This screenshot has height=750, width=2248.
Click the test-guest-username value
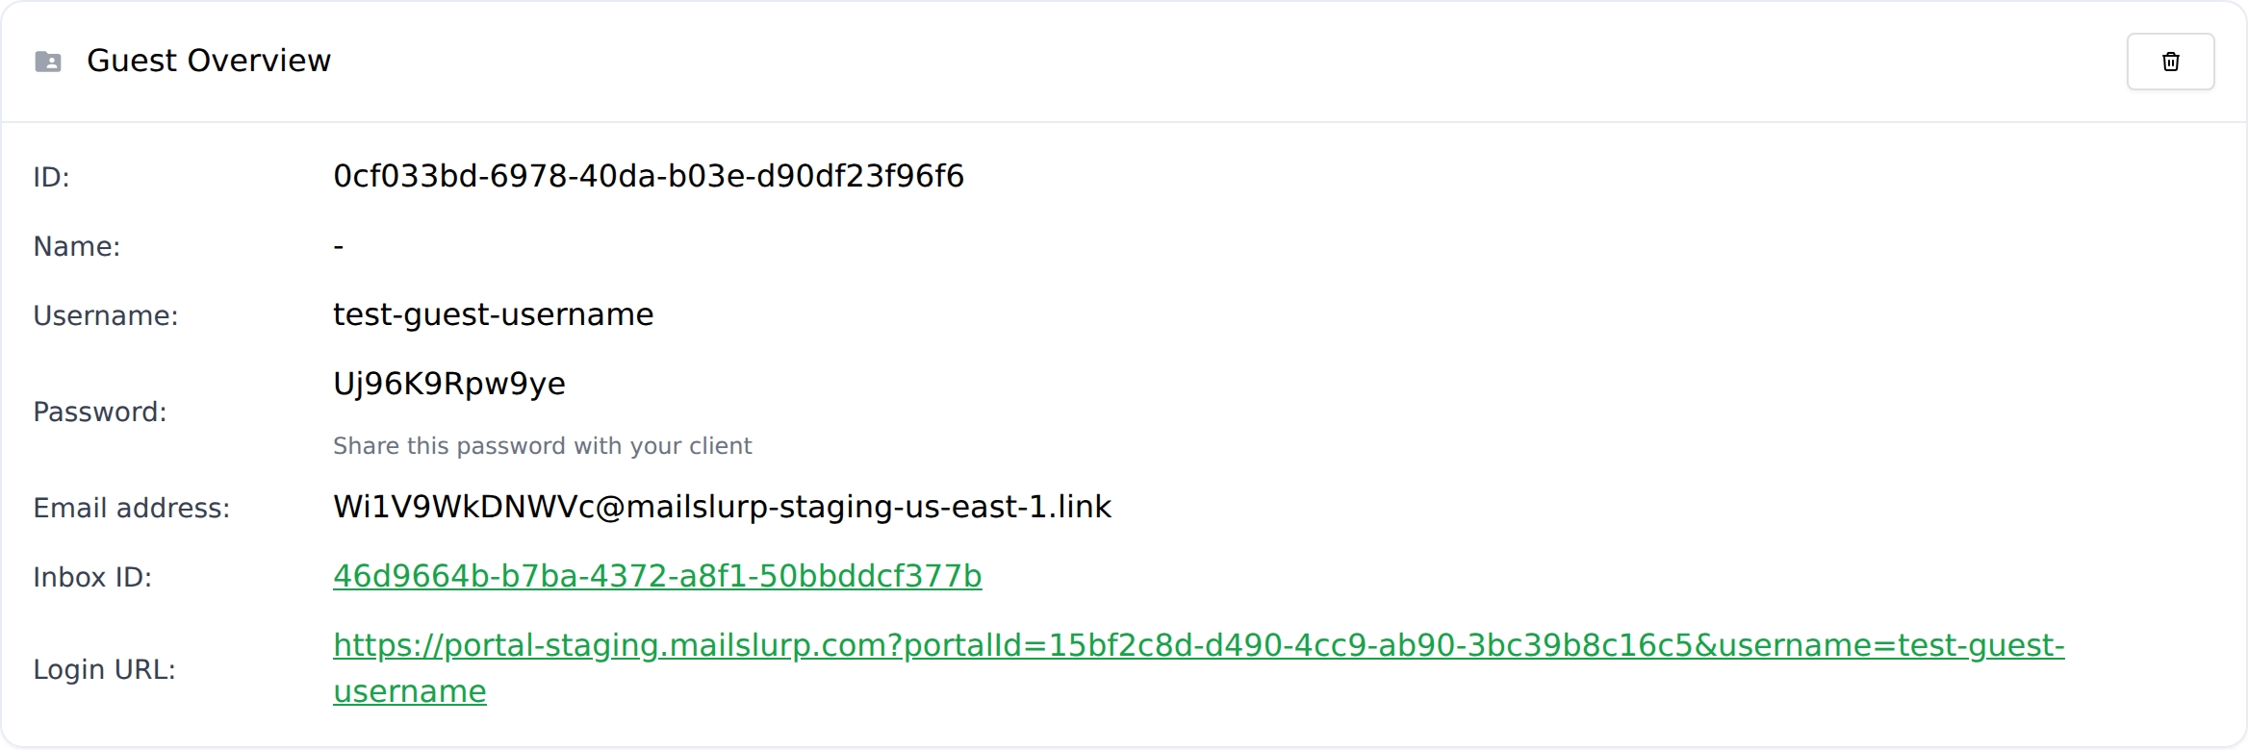[x=493, y=314]
